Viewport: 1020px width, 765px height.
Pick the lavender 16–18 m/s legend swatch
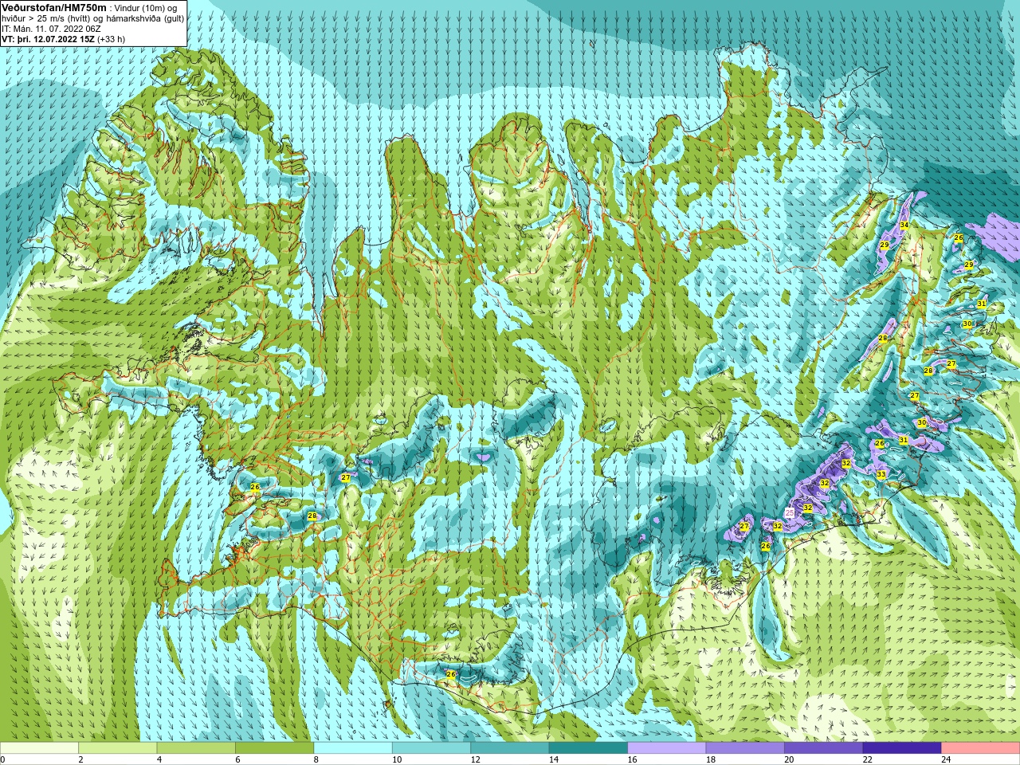click(667, 748)
